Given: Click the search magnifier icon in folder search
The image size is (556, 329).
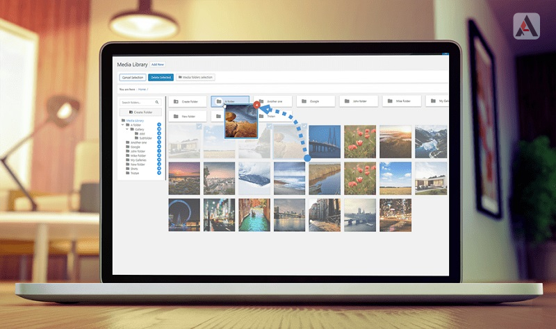Looking at the screenshot, I should point(157,102).
